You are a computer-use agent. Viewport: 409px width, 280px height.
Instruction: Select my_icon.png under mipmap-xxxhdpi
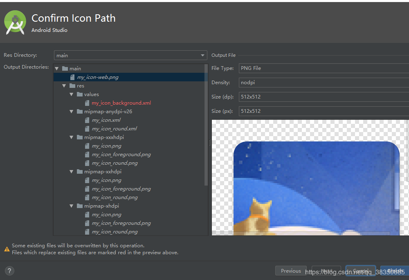click(x=106, y=146)
